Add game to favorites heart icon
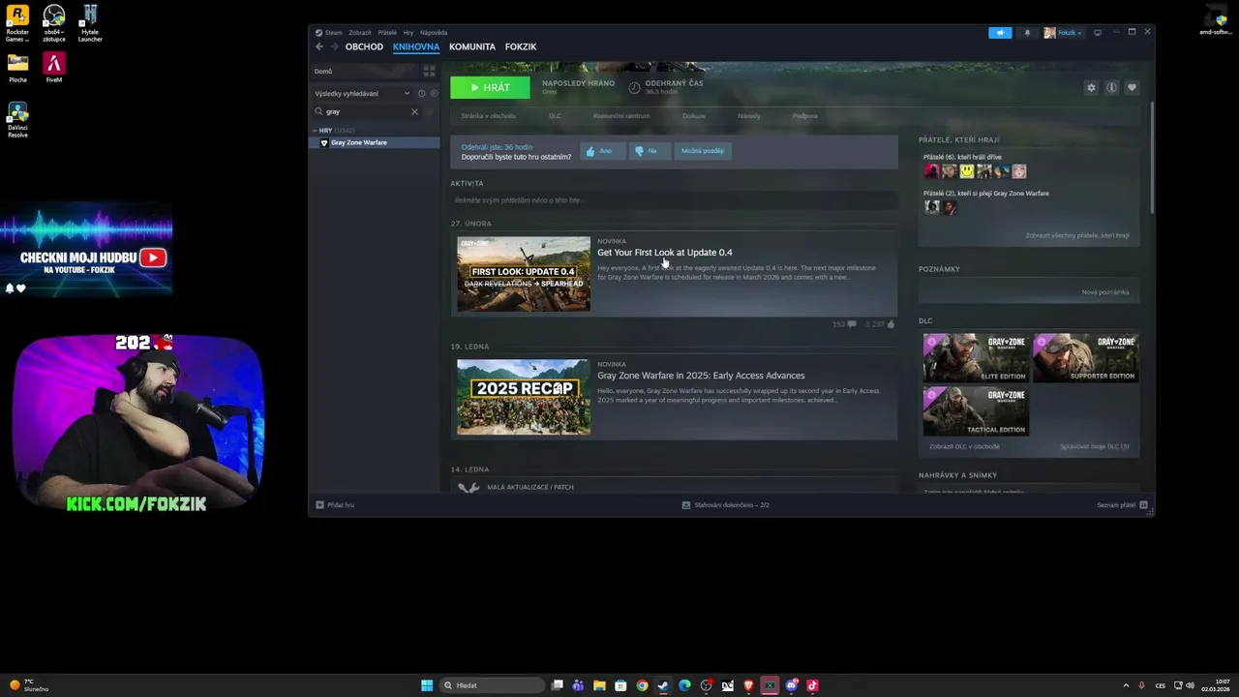1239x697 pixels. point(1132,87)
